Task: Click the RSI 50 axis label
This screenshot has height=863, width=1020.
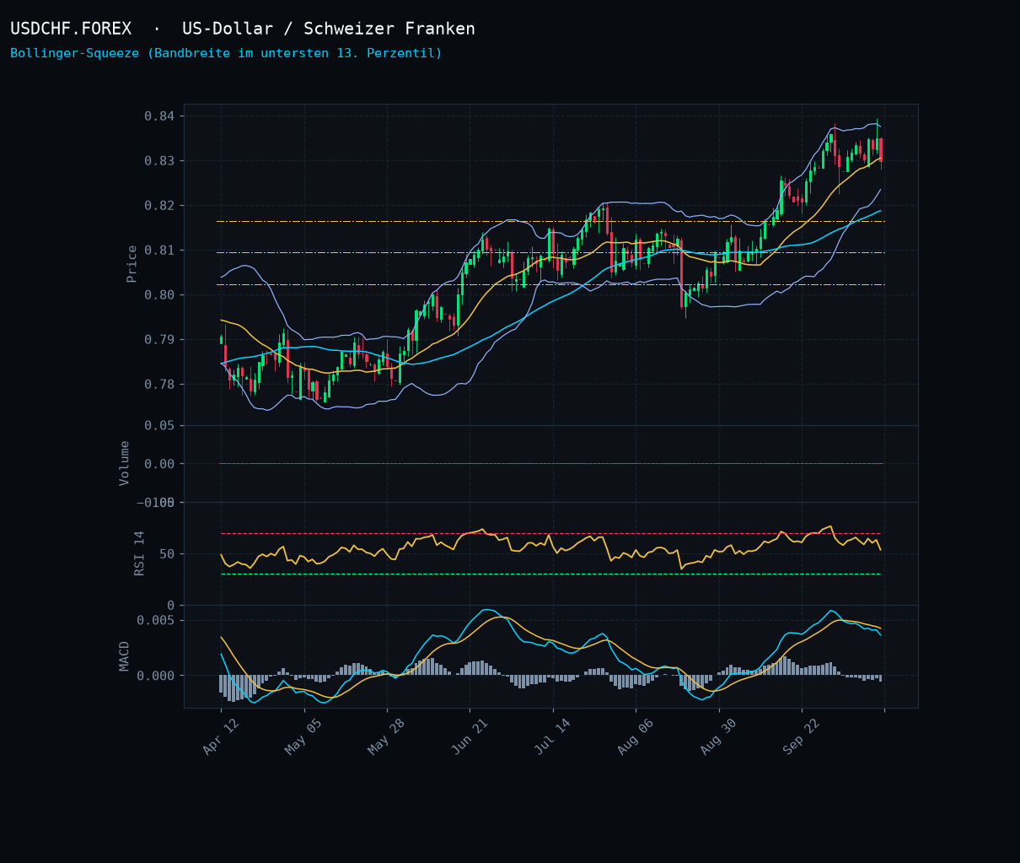Action: pos(166,553)
